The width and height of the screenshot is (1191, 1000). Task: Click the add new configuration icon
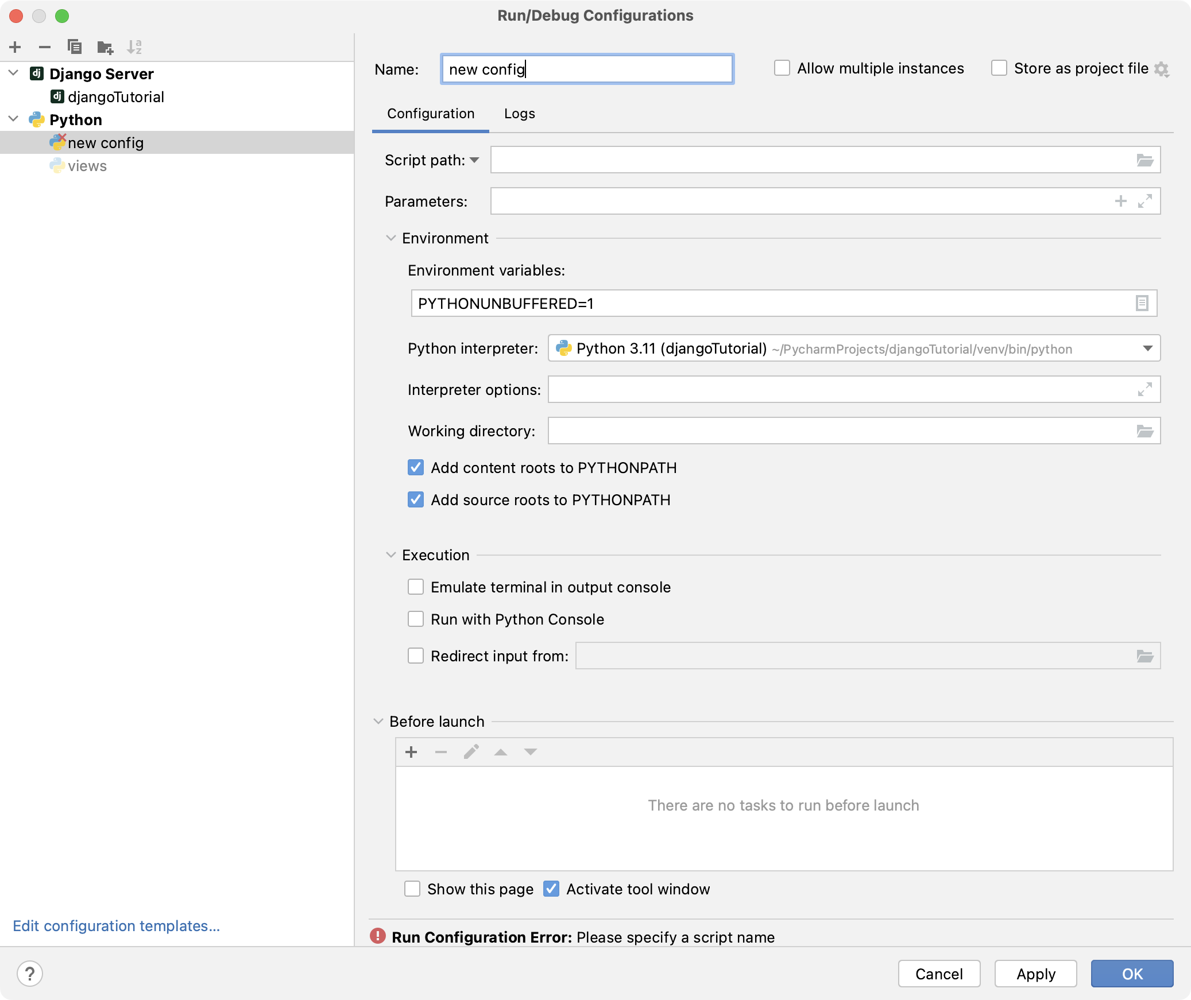[x=15, y=46]
